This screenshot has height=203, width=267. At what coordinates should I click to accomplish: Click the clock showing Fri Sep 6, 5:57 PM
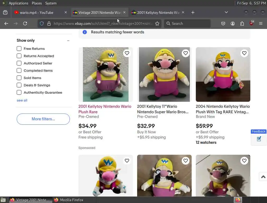(x=252, y=3)
